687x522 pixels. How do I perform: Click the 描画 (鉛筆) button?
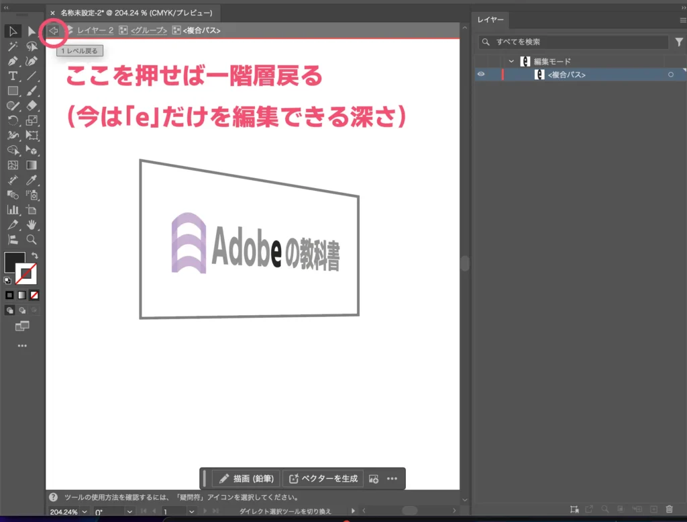(x=246, y=478)
